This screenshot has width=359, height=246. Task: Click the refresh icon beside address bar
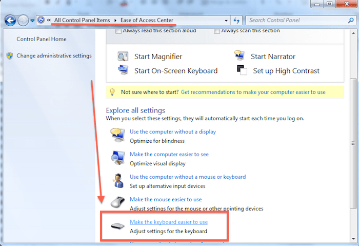click(x=237, y=21)
